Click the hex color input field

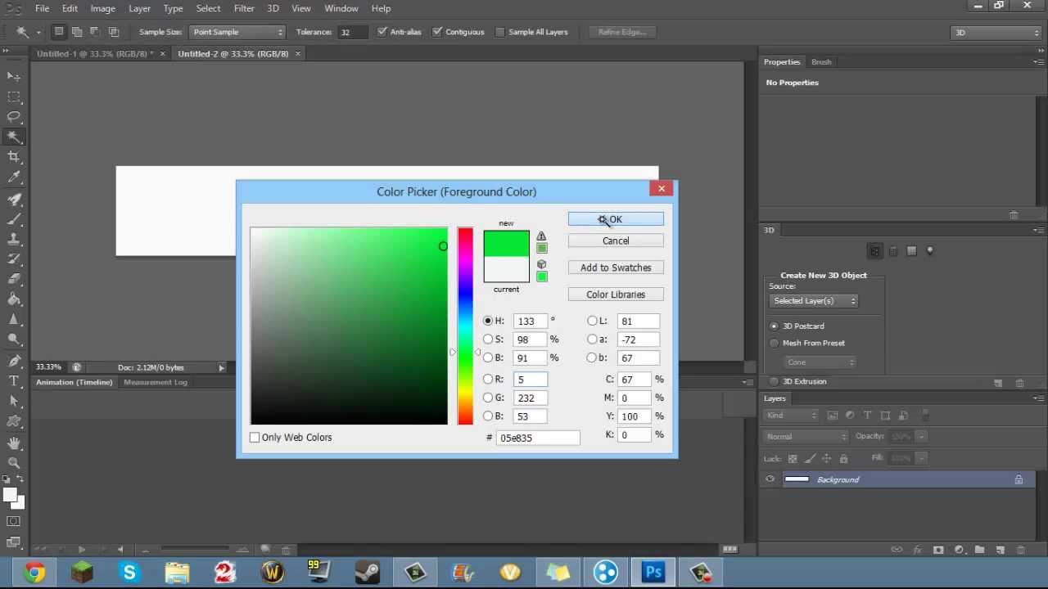pyautogui.click(x=538, y=438)
